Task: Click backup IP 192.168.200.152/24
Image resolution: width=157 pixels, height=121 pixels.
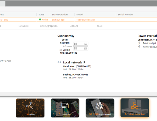Action: click(73, 78)
